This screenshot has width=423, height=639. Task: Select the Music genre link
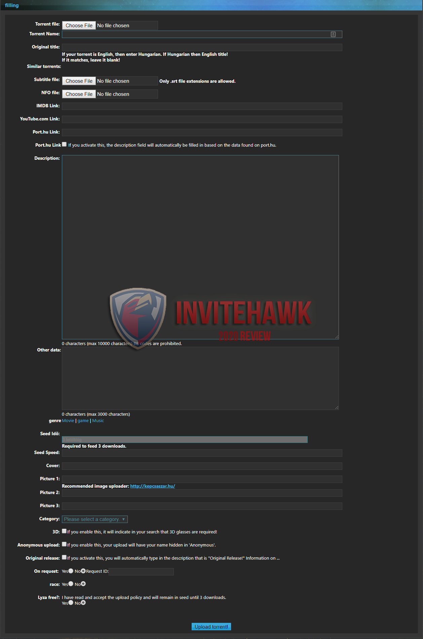(98, 421)
